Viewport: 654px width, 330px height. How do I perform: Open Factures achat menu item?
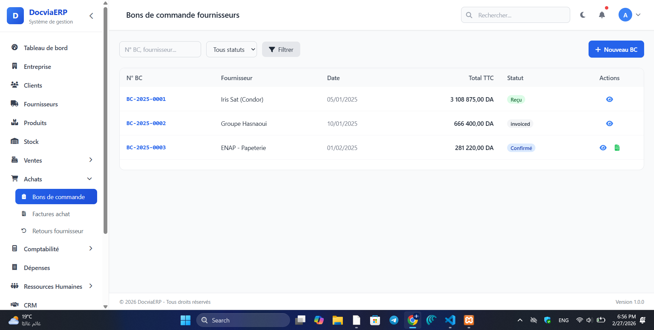[x=51, y=214]
